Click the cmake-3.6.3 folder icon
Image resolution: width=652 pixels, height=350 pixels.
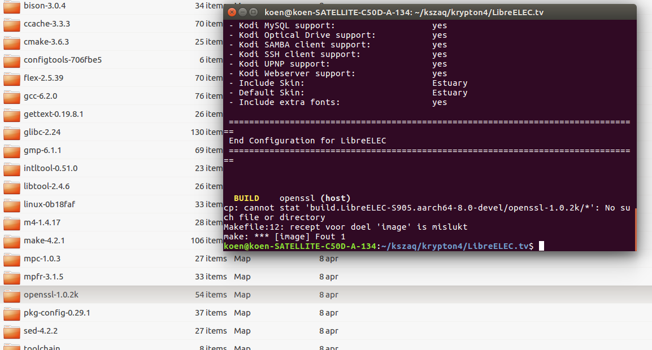click(11, 42)
